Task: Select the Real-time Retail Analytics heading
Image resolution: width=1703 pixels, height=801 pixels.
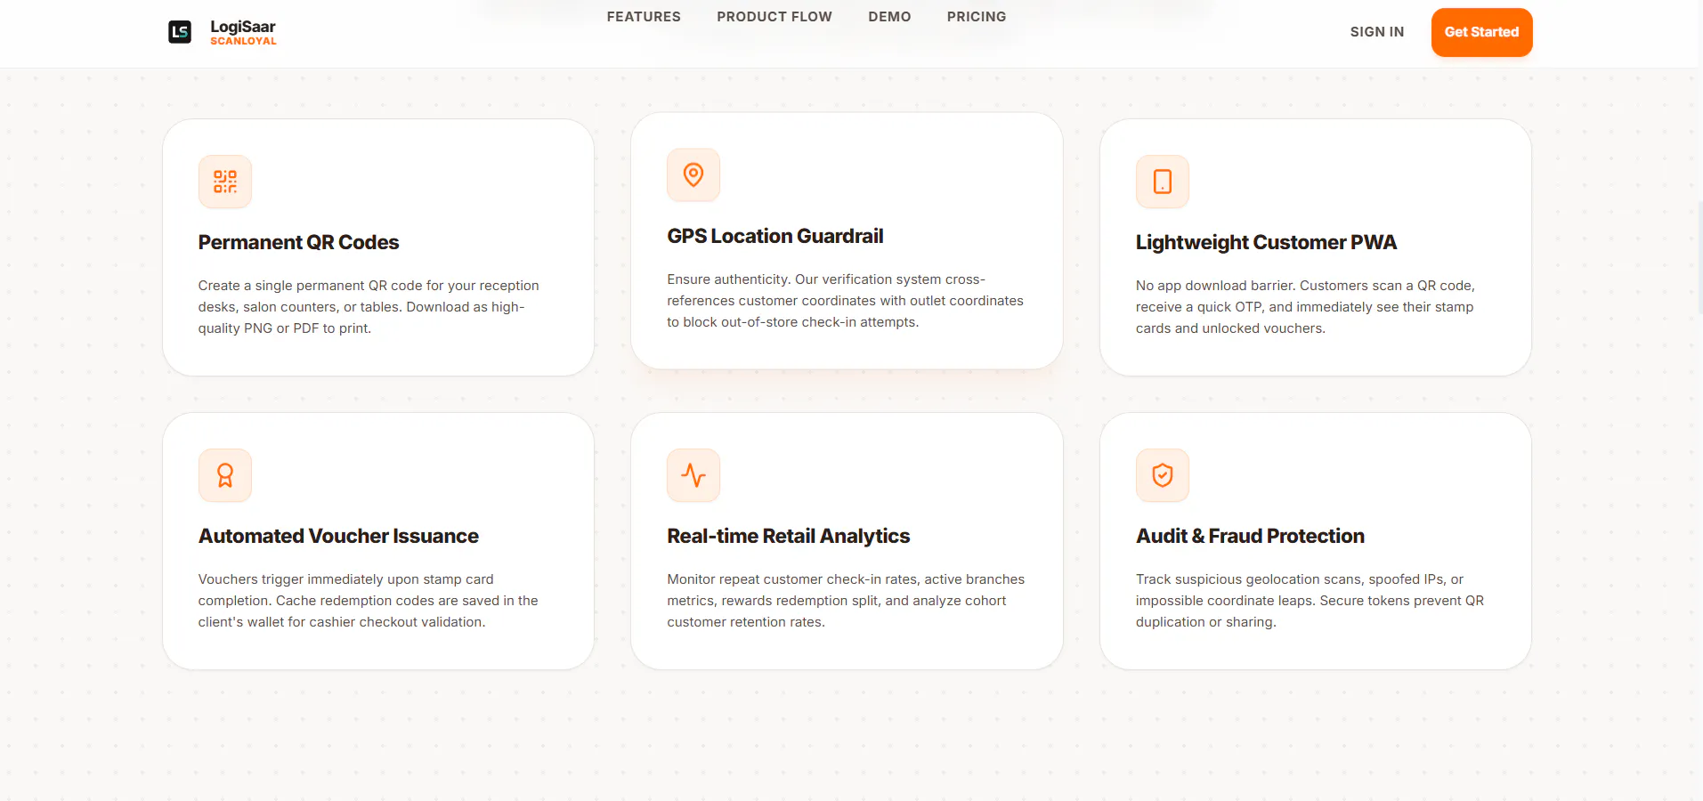Action: click(x=789, y=536)
